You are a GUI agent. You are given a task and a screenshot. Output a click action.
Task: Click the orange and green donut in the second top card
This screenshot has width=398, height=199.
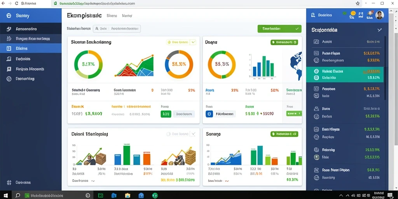click(222, 65)
